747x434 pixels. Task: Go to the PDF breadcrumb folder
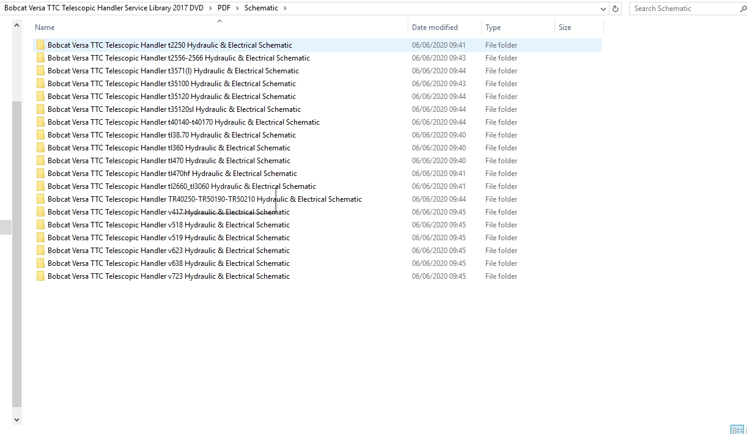[x=224, y=8]
